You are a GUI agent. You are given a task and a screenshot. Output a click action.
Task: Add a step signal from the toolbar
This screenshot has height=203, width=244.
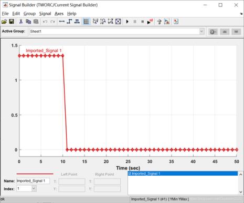coord(69,21)
